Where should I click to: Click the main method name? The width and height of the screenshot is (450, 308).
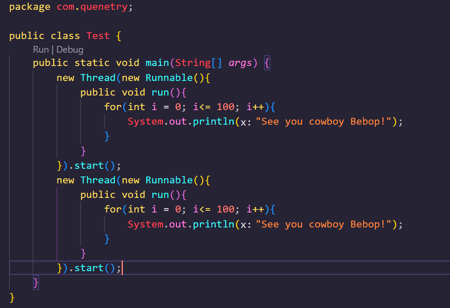[x=157, y=63]
